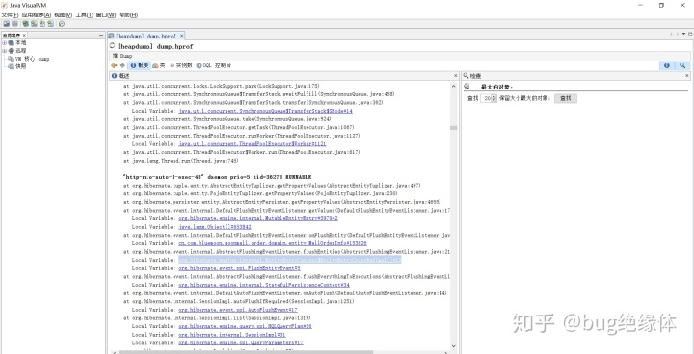Click the Save As toolbar icon

(x=14, y=24)
